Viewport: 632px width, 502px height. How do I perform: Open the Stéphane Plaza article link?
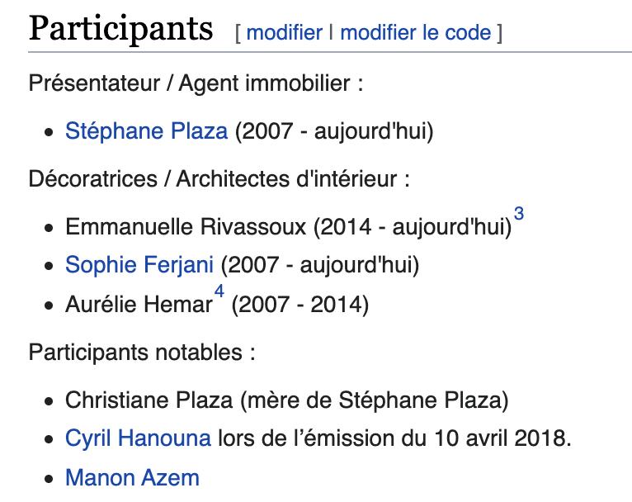tap(147, 131)
